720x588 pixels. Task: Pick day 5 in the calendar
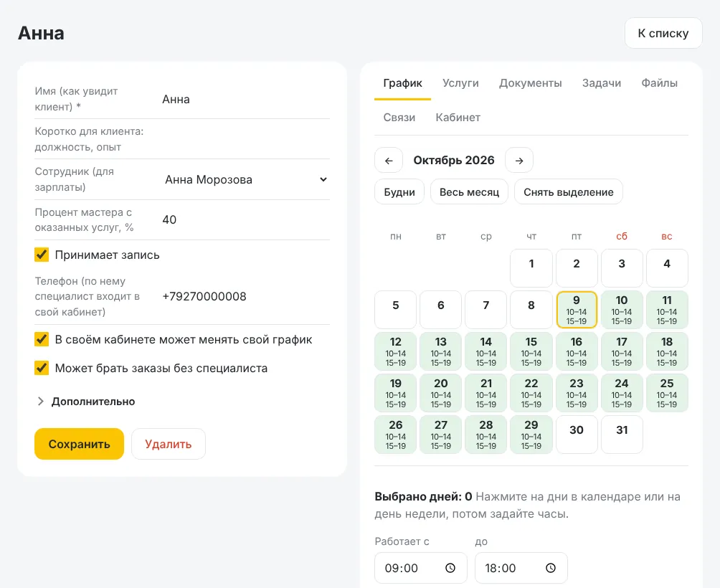(395, 310)
